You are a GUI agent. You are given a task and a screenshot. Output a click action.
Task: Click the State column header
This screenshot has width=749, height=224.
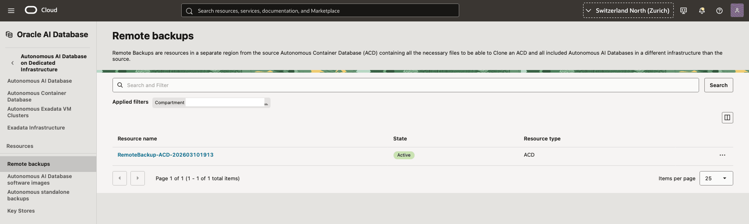(400, 139)
